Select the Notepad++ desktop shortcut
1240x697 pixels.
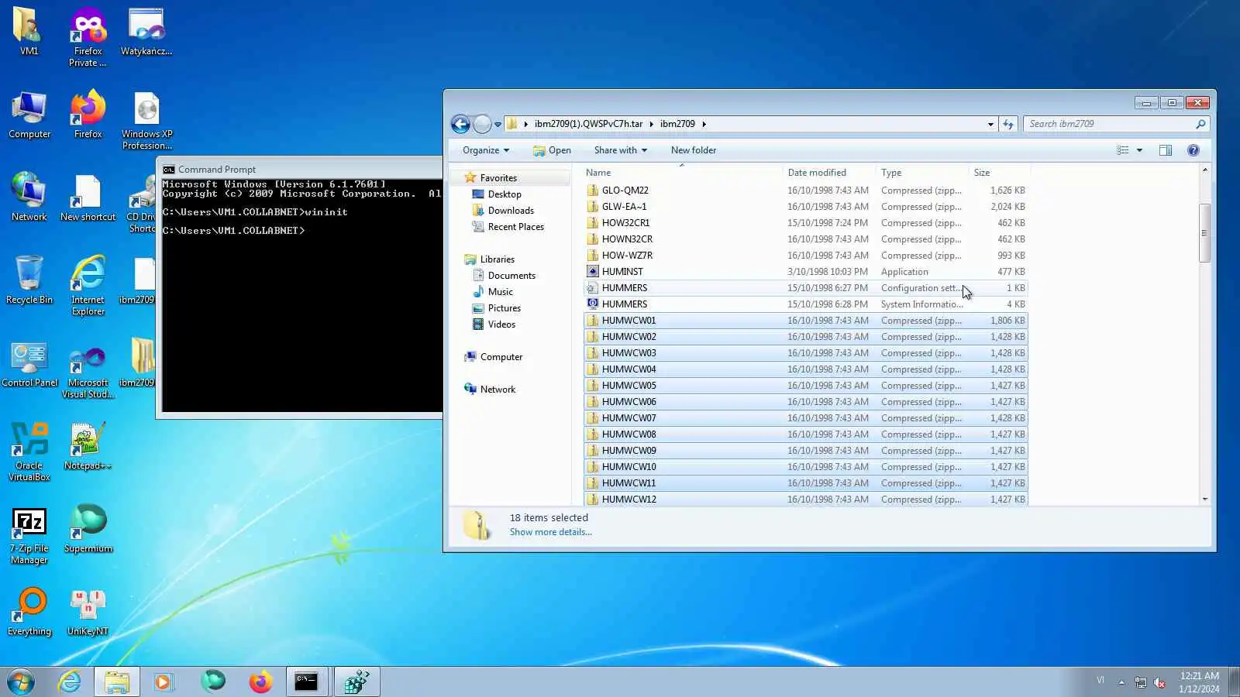(x=88, y=447)
